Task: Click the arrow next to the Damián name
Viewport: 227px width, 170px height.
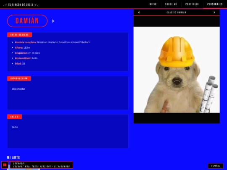Action: click(x=53, y=21)
